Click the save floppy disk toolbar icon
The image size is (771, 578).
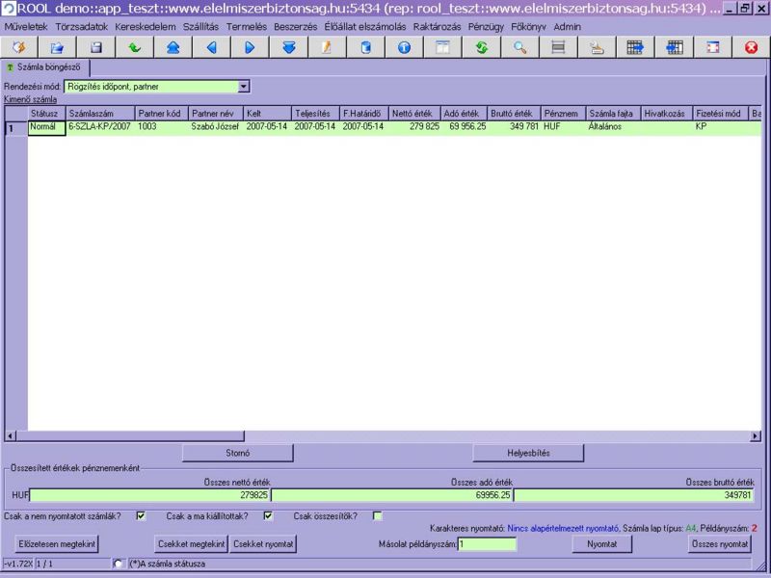(x=95, y=47)
